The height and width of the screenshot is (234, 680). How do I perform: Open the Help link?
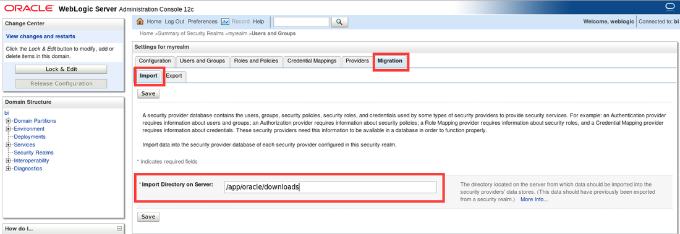[x=258, y=22]
